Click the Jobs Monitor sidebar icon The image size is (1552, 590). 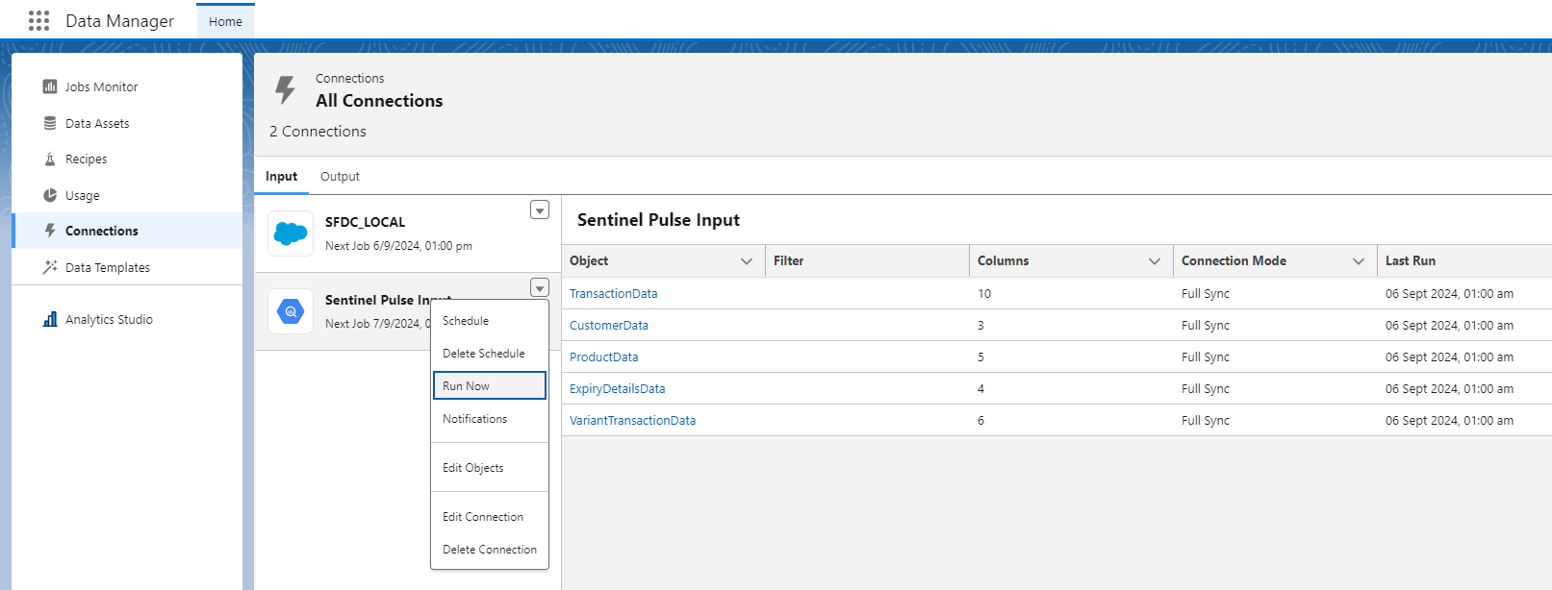coord(50,86)
